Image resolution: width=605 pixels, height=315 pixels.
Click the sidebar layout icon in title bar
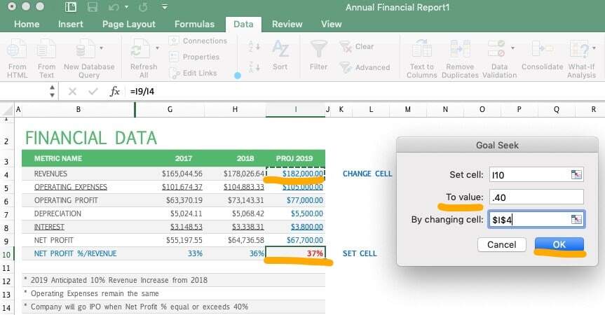tap(71, 7)
